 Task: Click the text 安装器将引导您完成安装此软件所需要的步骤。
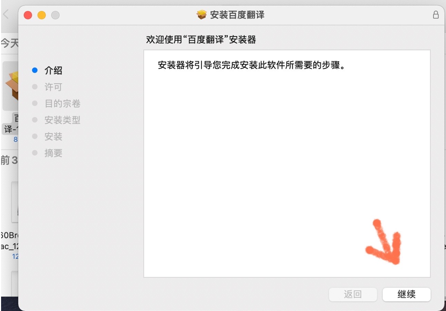(x=252, y=65)
